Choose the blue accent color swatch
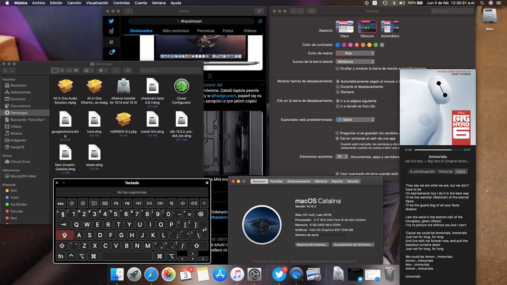The width and height of the screenshot is (507, 285). pyautogui.click(x=338, y=45)
